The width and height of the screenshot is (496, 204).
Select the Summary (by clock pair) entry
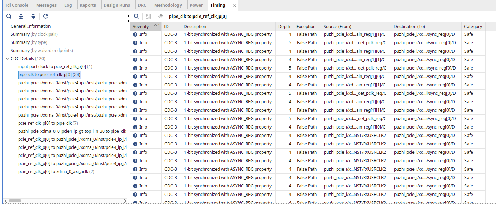pos(34,34)
